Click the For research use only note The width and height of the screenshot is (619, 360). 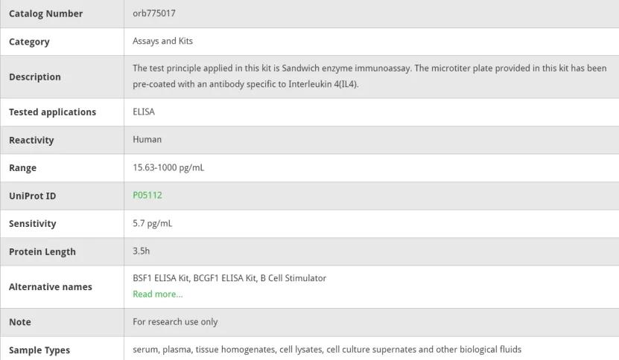pyautogui.click(x=175, y=322)
